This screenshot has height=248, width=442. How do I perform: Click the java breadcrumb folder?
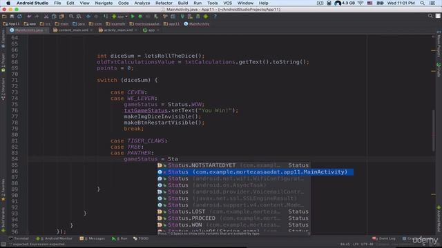click(x=79, y=24)
